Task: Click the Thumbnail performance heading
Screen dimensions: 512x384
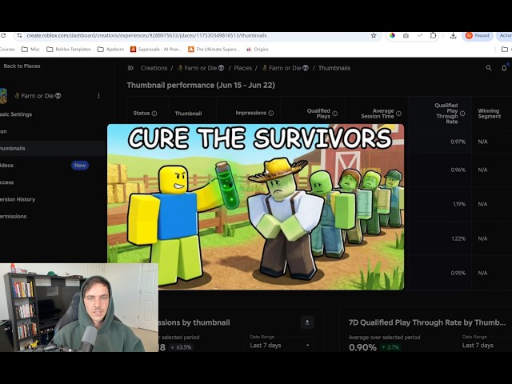Action: point(201,86)
